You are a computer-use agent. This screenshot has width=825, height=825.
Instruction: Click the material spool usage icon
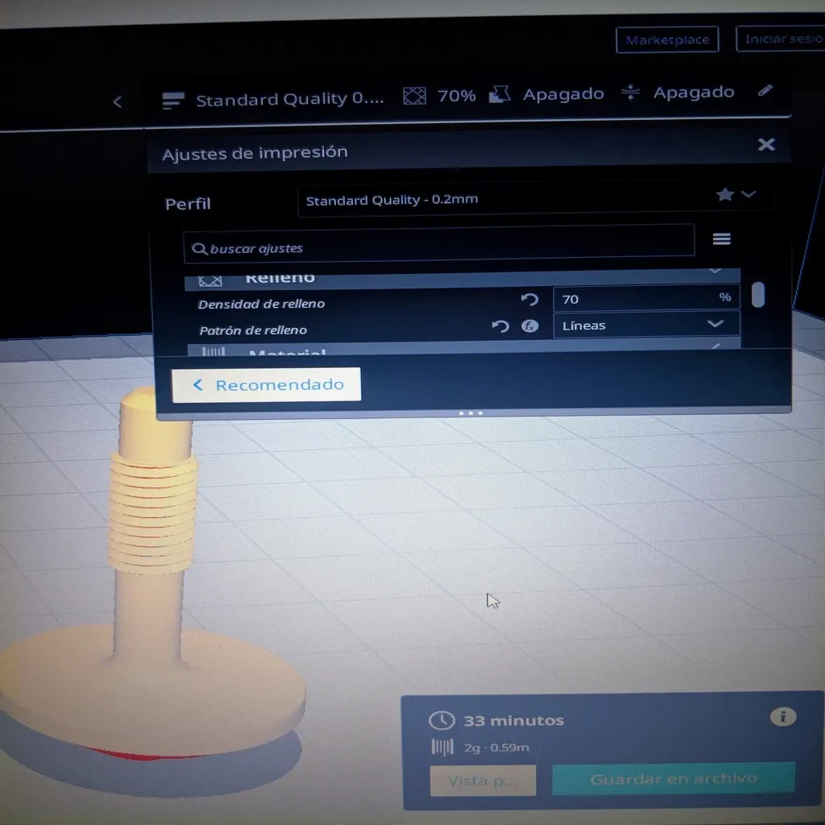coord(442,747)
